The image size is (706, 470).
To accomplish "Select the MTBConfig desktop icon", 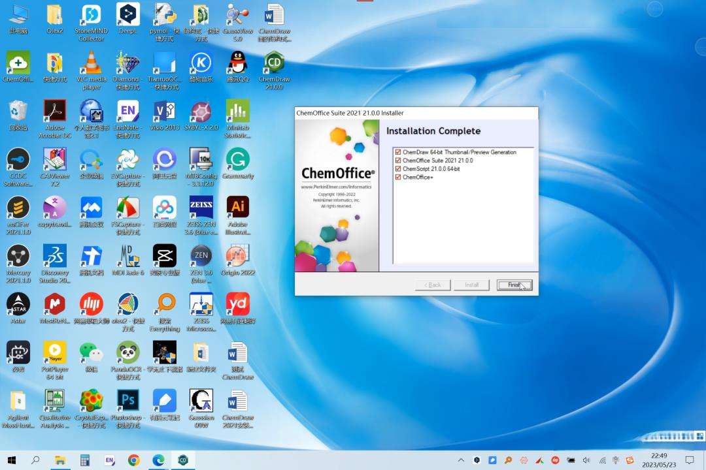I will pos(201,167).
